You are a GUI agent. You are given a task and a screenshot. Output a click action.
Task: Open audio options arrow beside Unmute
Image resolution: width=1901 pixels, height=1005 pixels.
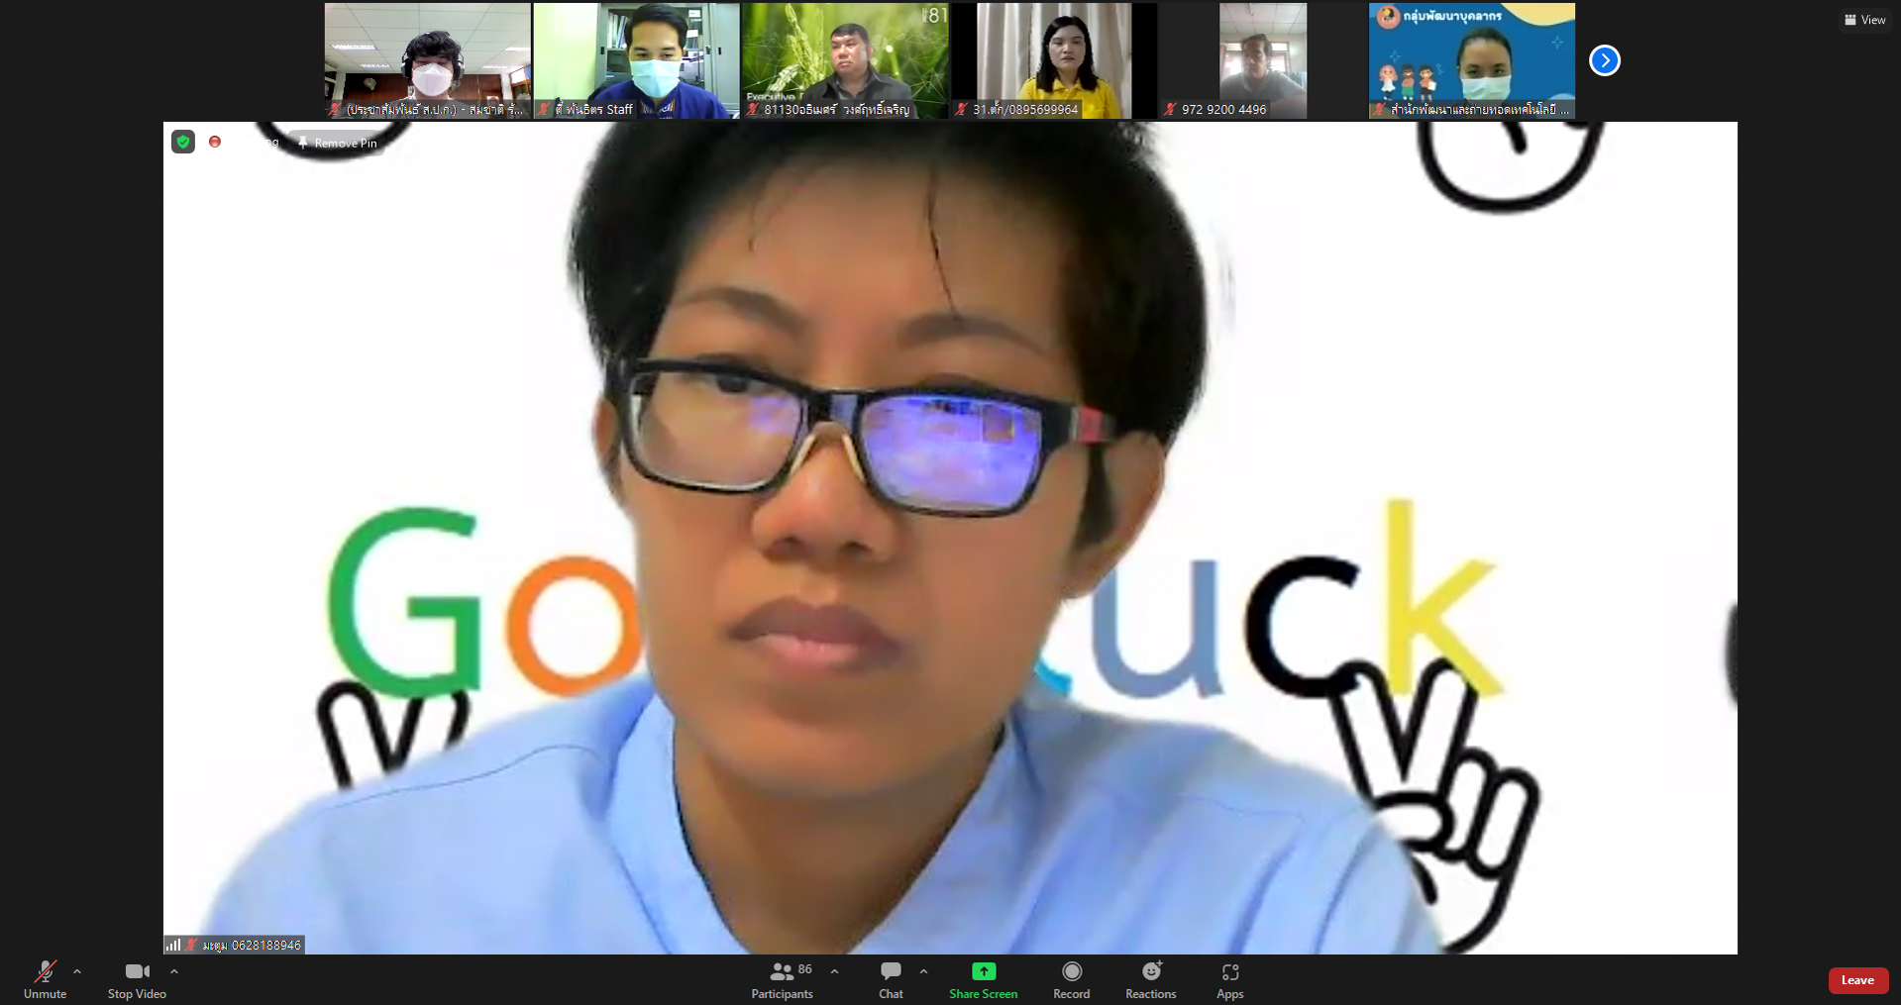click(x=77, y=972)
